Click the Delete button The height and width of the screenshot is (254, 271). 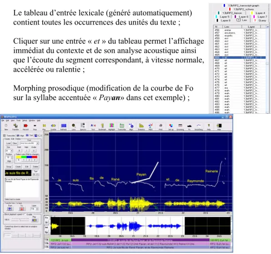(x=35, y=167)
